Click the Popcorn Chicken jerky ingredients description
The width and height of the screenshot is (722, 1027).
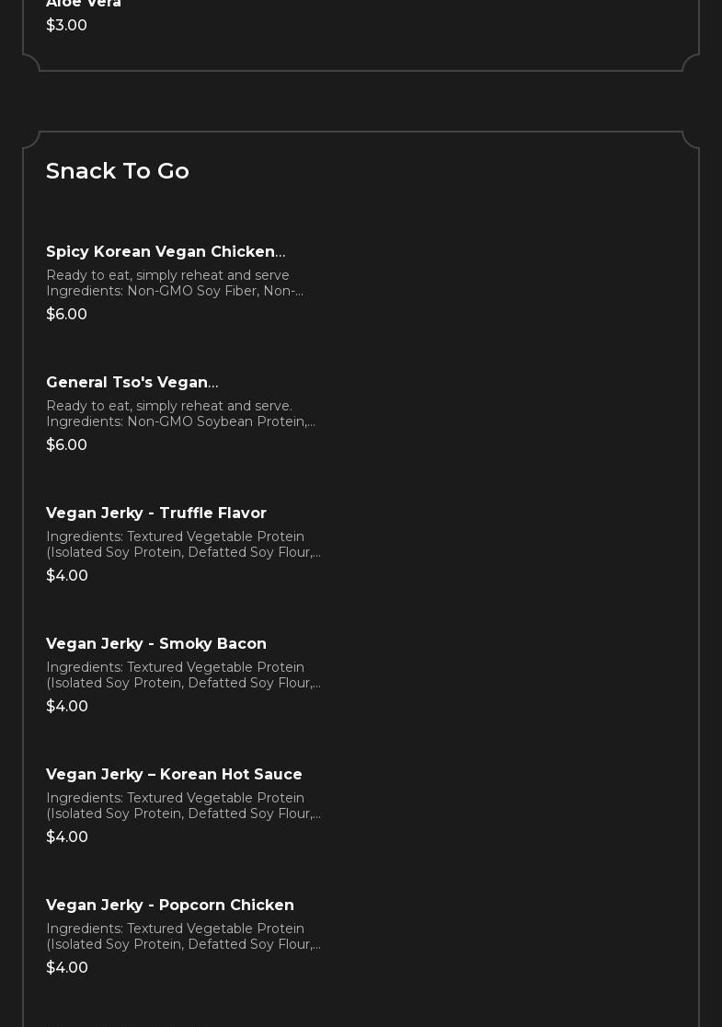(x=183, y=936)
